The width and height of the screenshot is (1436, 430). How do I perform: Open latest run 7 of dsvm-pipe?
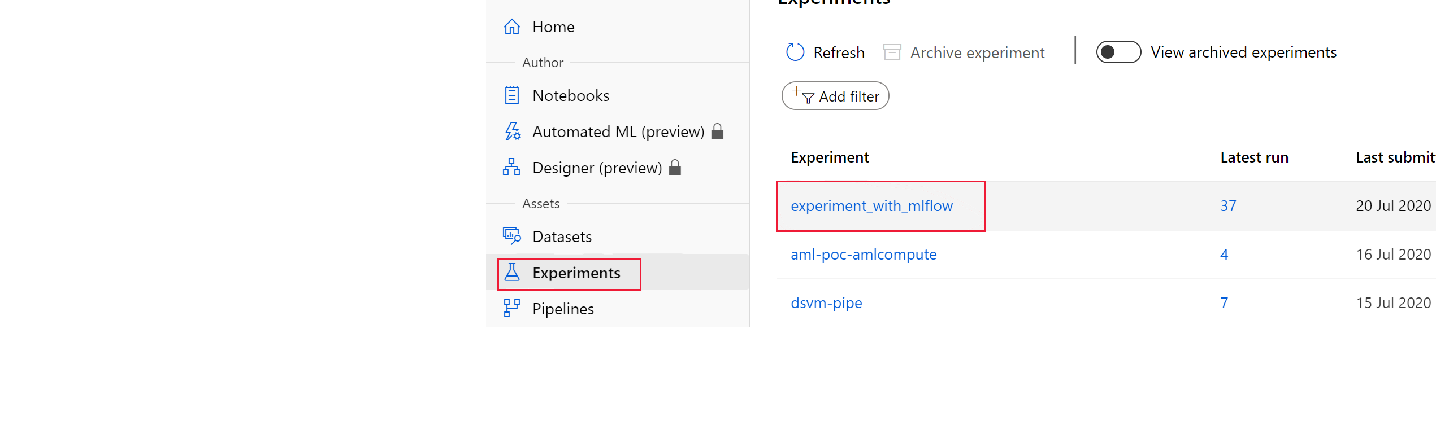point(1224,303)
